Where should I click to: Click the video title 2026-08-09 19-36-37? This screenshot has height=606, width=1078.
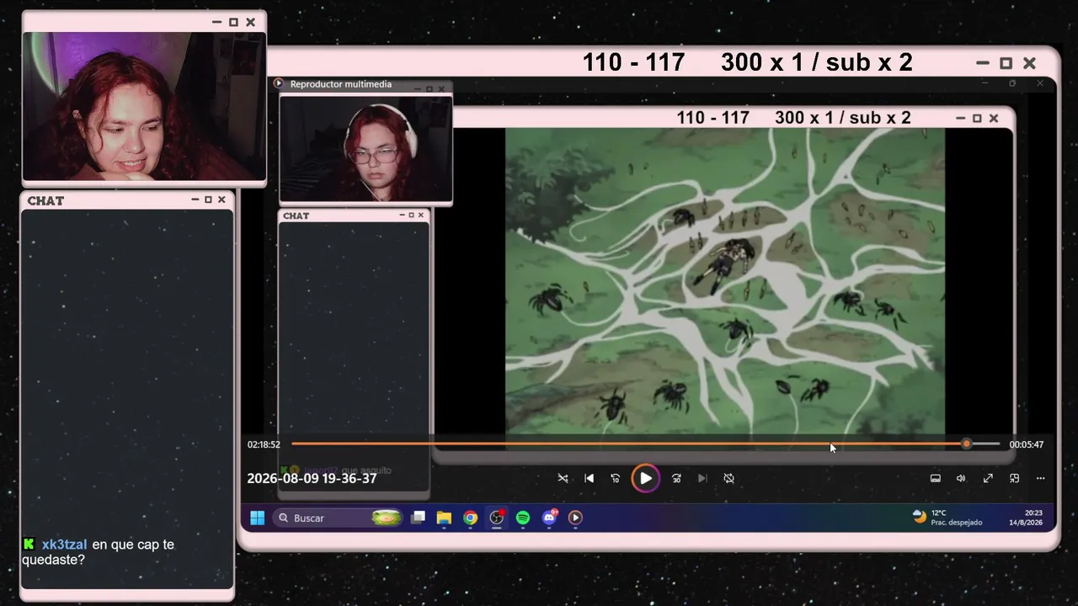(312, 478)
